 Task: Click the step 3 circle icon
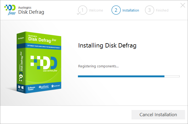(149, 10)
